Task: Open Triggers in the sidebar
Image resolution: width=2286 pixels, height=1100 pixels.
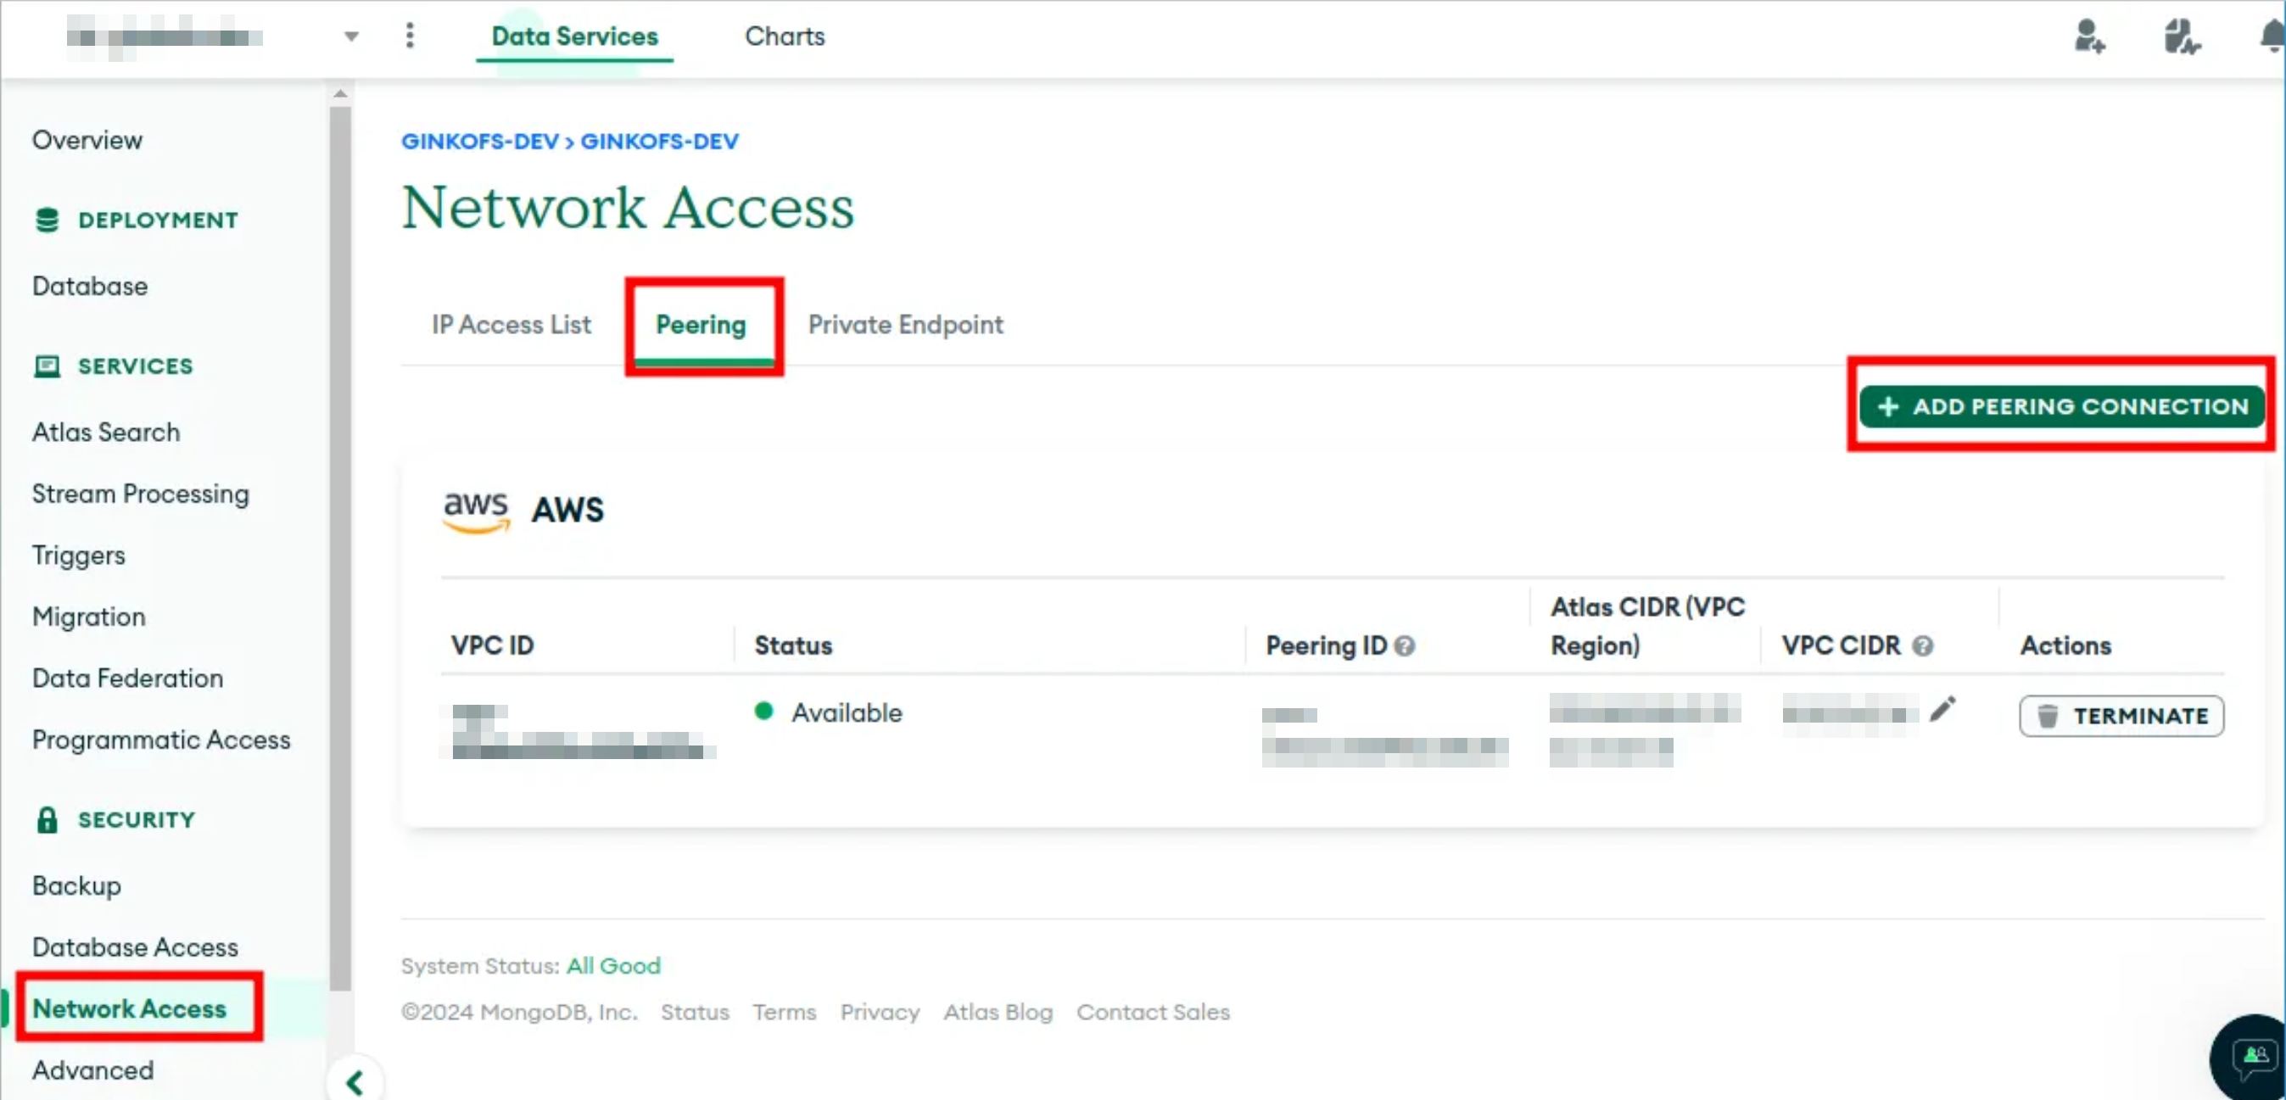Action: (78, 556)
